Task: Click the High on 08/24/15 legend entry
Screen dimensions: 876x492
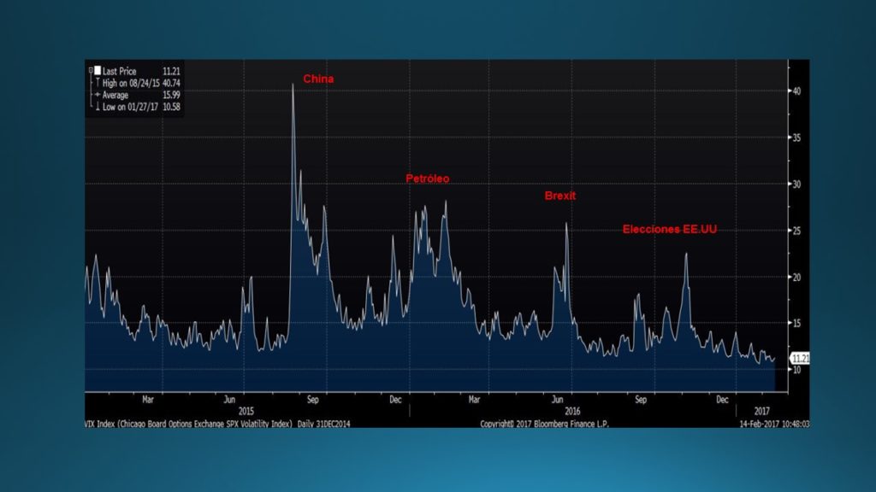Action: 141,83
